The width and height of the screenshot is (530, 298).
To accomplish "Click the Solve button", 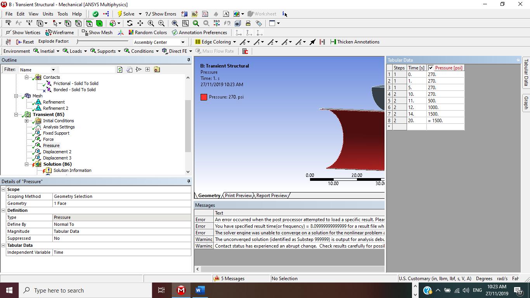I will point(126,14).
